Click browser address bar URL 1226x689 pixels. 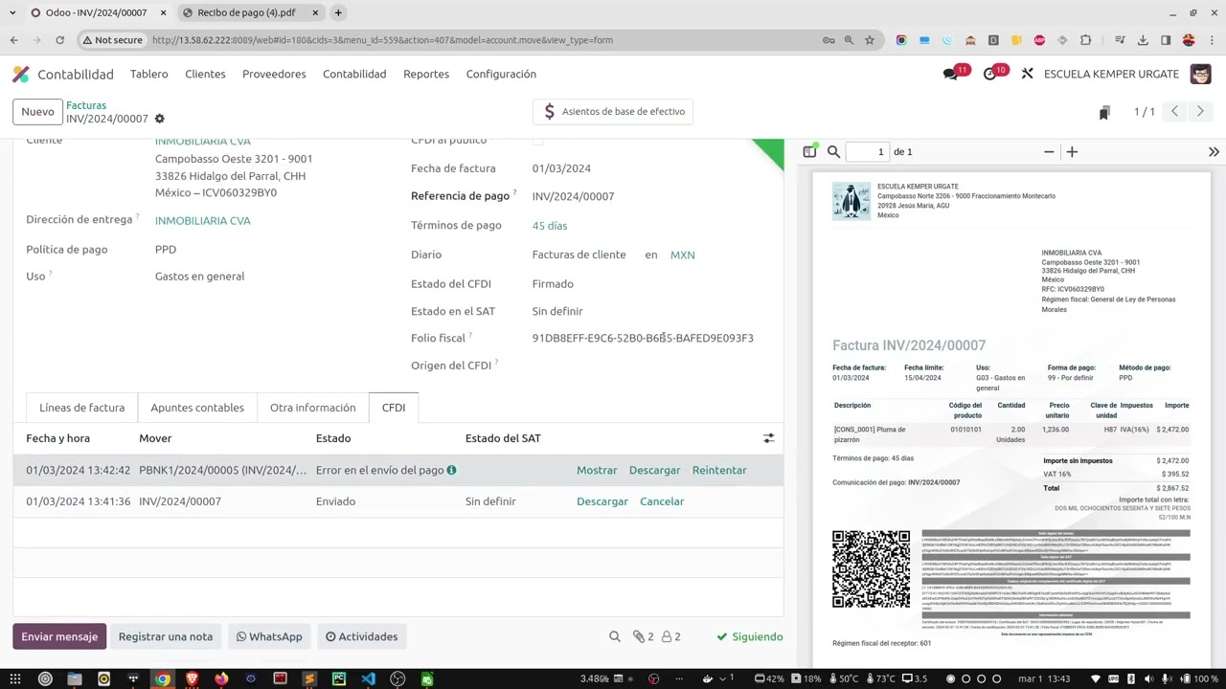coord(382,40)
